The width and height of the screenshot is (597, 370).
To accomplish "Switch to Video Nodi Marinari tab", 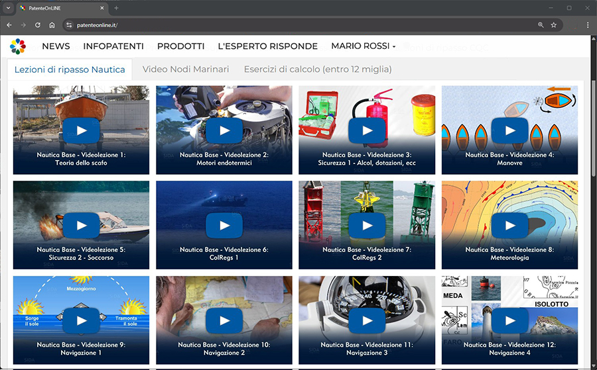I will point(185,69).
